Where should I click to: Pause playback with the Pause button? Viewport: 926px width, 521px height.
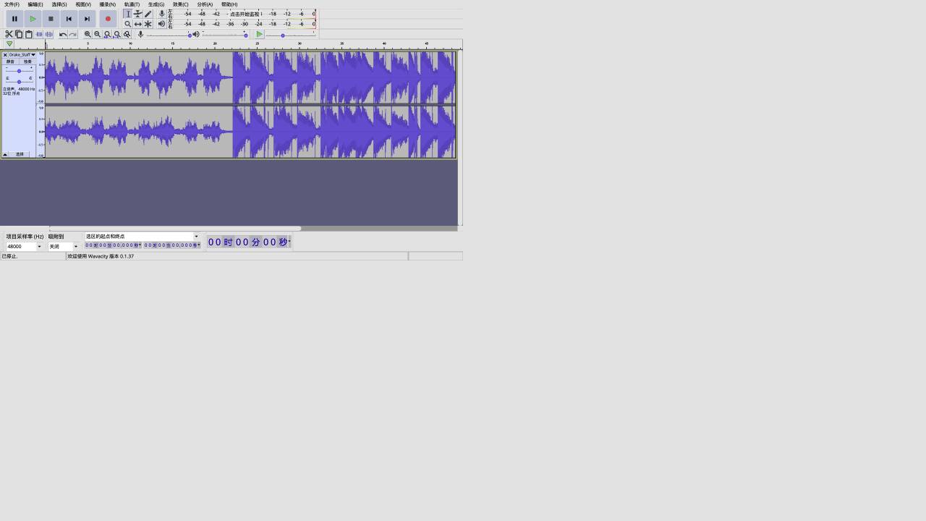point(14,19)
